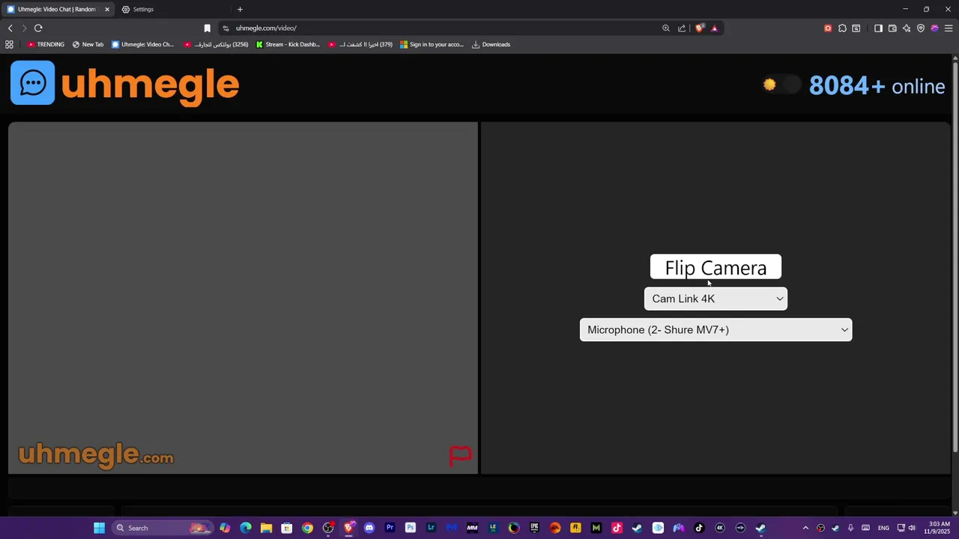
Task: Open the Stream - Kick Dashb... bookmark
Action: pyautogui.click(x=288, y=44)
